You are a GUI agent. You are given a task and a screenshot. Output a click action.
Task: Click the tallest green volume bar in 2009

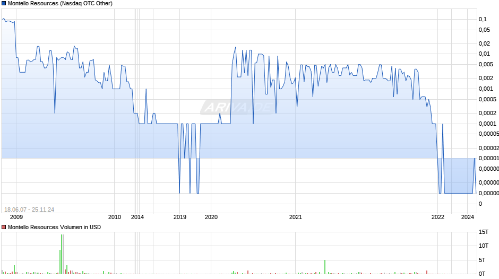62,254
